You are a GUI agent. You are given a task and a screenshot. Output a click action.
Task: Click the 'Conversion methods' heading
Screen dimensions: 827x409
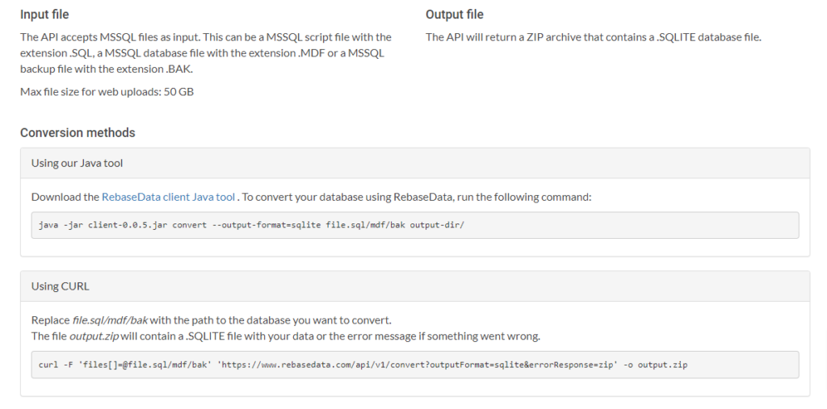point(78,133)
